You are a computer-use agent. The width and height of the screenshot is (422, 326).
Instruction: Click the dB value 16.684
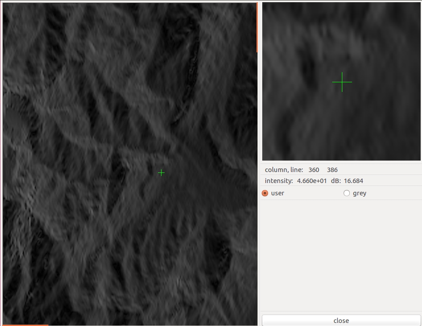tap(353, 181)
